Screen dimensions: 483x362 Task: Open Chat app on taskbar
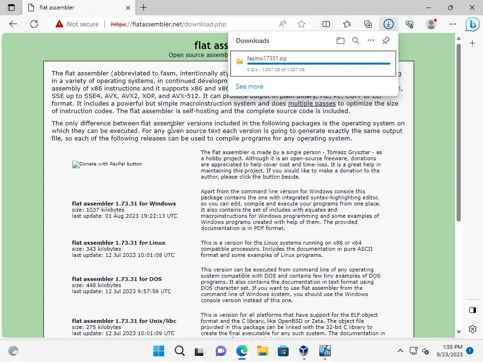tap(221, 351)
